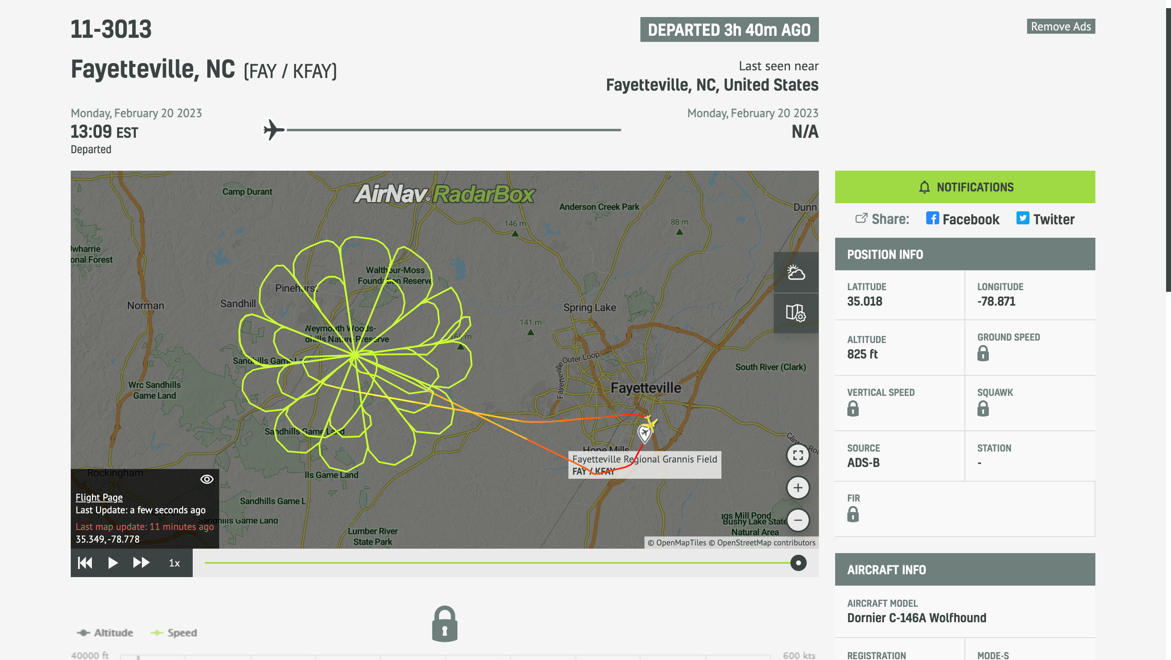This screenshot has width=1171, height=660.
Task: Change the 1x playback speed
Action: [x=174, y=563]
